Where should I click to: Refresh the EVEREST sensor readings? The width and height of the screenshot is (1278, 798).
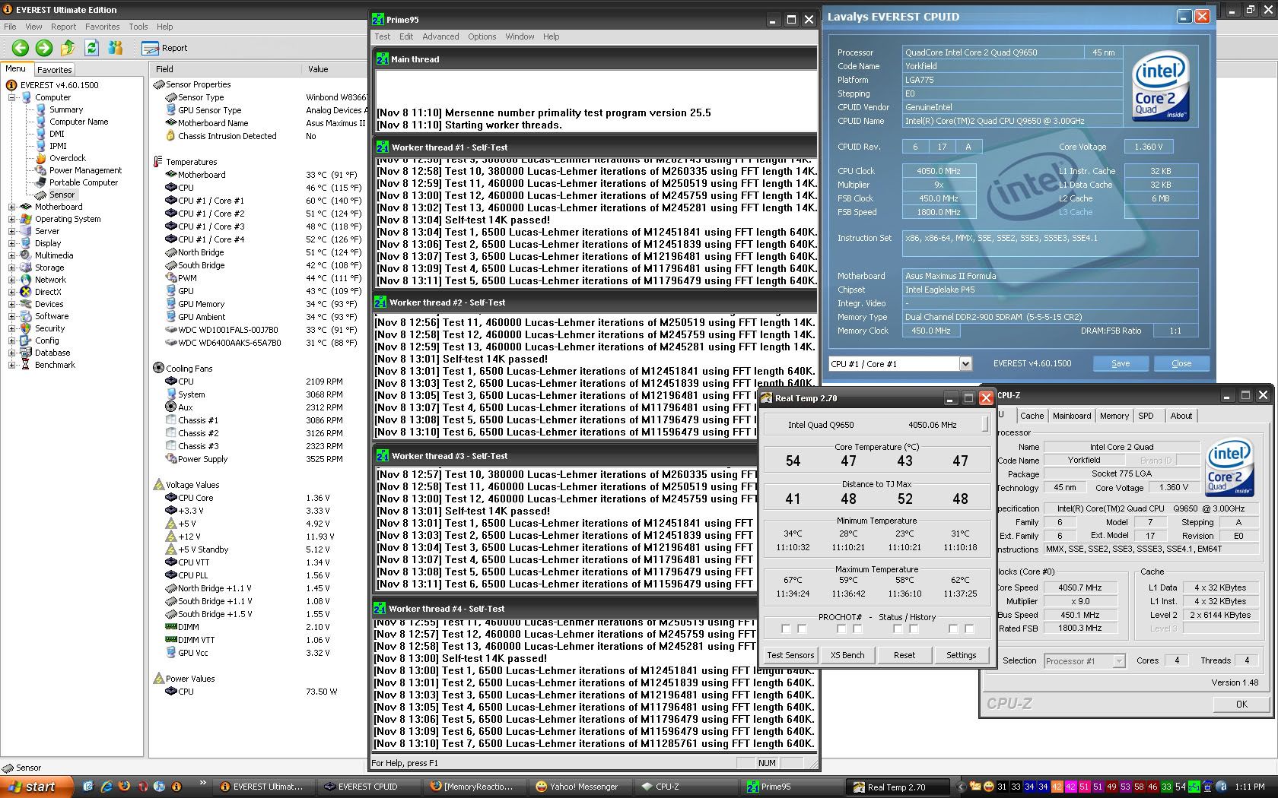click(x=91, y=48)
